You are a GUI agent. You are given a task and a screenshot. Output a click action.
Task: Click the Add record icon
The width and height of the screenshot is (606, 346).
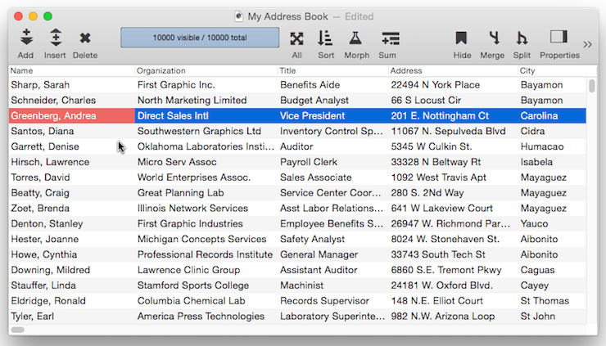click(x=26, y=38)
